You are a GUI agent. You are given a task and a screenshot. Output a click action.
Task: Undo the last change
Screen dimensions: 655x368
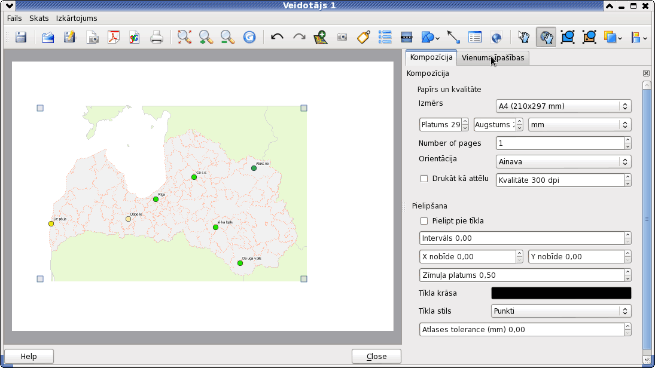click(x=277, y=38)
